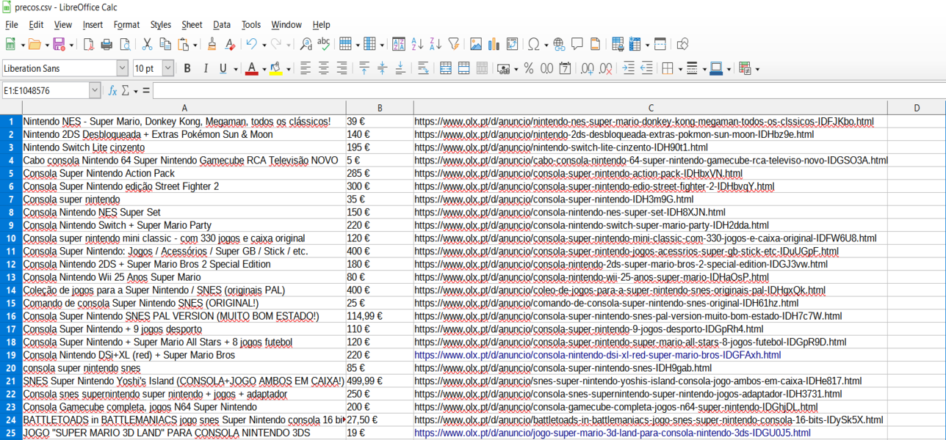Click the New spreadsheet icon

(10, 45)
